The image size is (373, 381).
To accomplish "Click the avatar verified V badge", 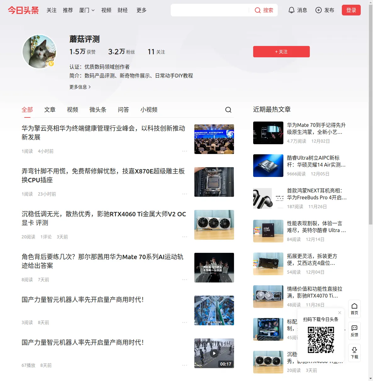I will [51, 64].
